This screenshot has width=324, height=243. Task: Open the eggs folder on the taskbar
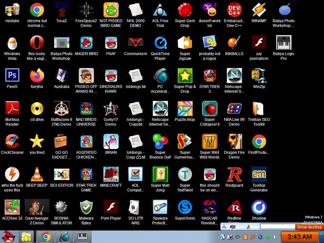26,237
